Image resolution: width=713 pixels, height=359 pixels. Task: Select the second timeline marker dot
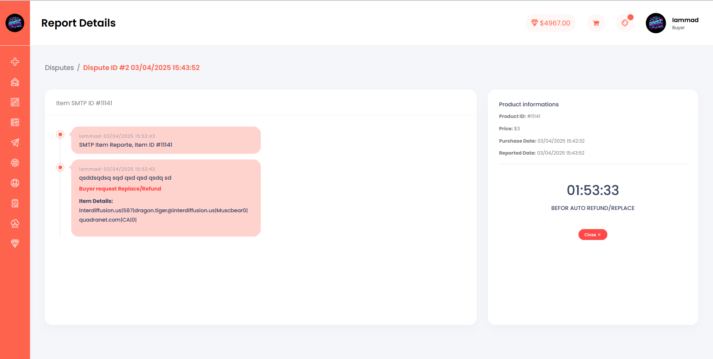60,167
